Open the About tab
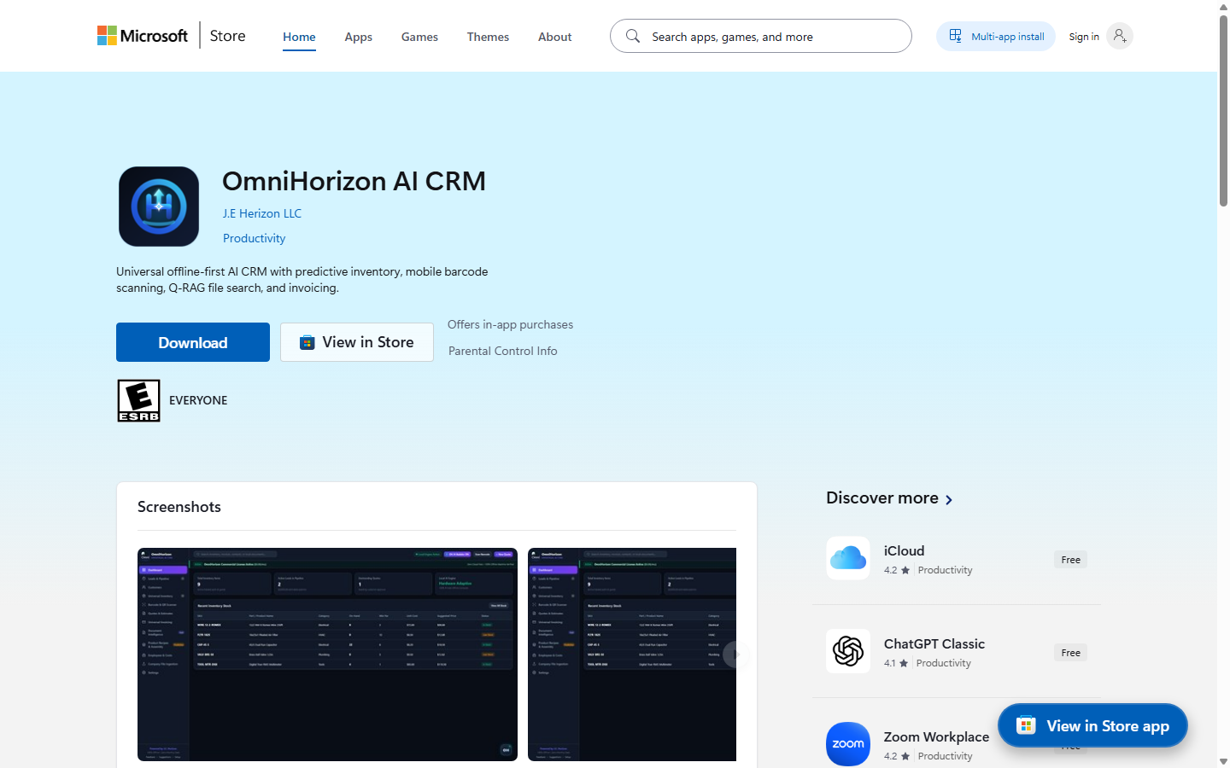This screenshot has height=768, width=1230. click(555, 37)
